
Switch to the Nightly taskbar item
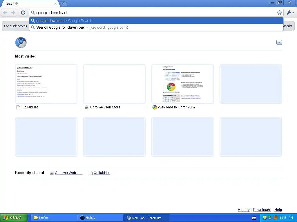pyautogui.click(x=100, y=218)
